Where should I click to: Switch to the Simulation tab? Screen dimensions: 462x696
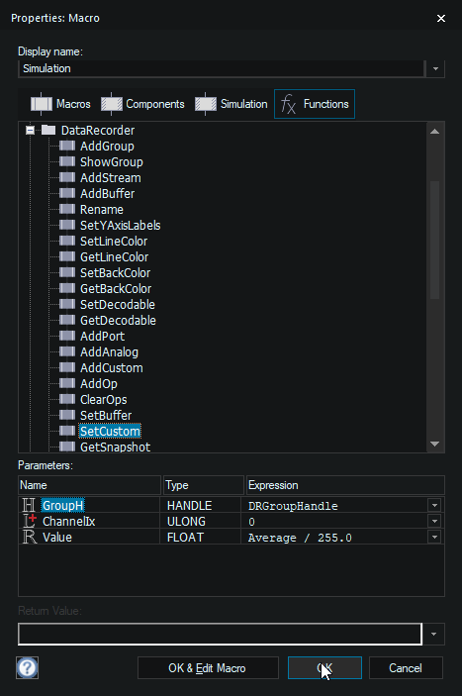pos(231,104)
